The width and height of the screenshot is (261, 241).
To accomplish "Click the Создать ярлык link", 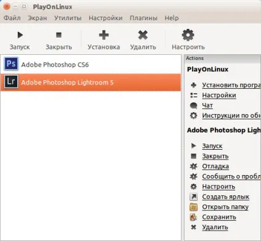I will click(x=225, y=197).
